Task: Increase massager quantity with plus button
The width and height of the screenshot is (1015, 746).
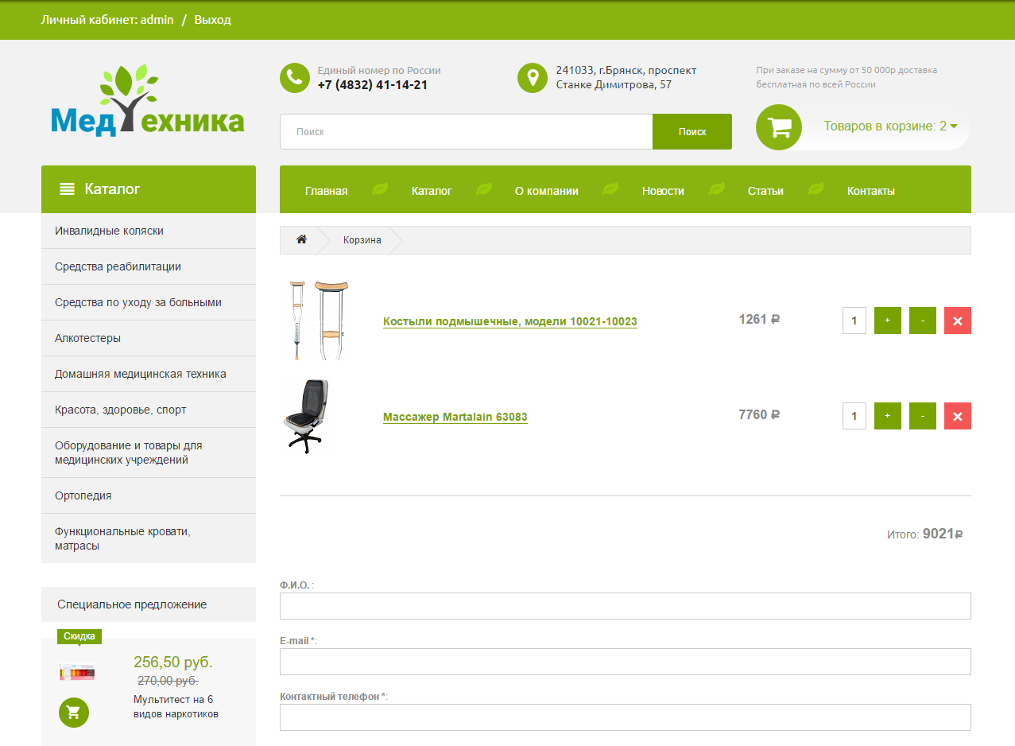Action: click(x=887, y=416)
